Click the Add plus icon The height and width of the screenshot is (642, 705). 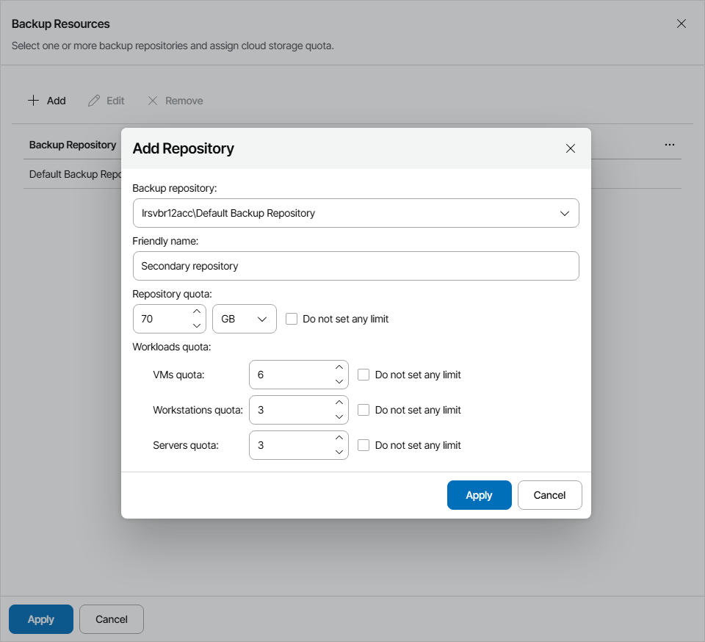pyautogui.click(x=34, y=100)
